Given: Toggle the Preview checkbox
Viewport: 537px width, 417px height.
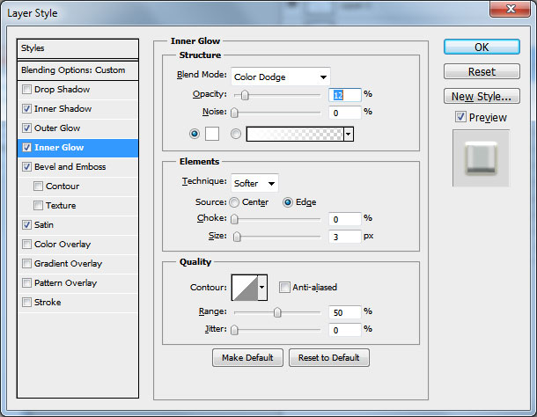Looking at the screenshot, I should tap(460, 117).
